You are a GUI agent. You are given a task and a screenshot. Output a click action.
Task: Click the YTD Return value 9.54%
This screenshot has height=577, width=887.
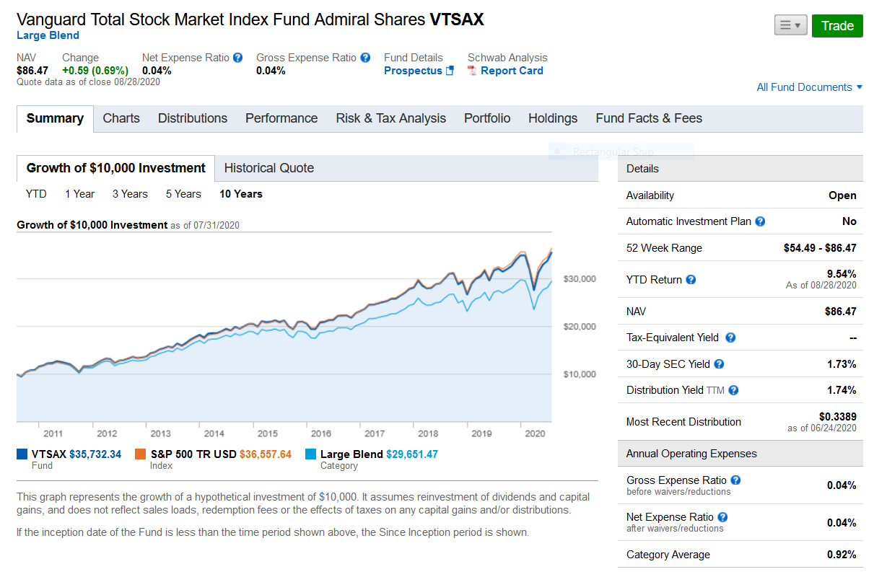point(842,274)
